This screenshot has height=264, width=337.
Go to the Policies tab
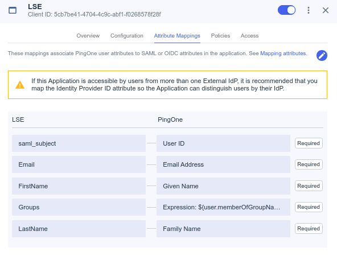click(x=220, y=36)
